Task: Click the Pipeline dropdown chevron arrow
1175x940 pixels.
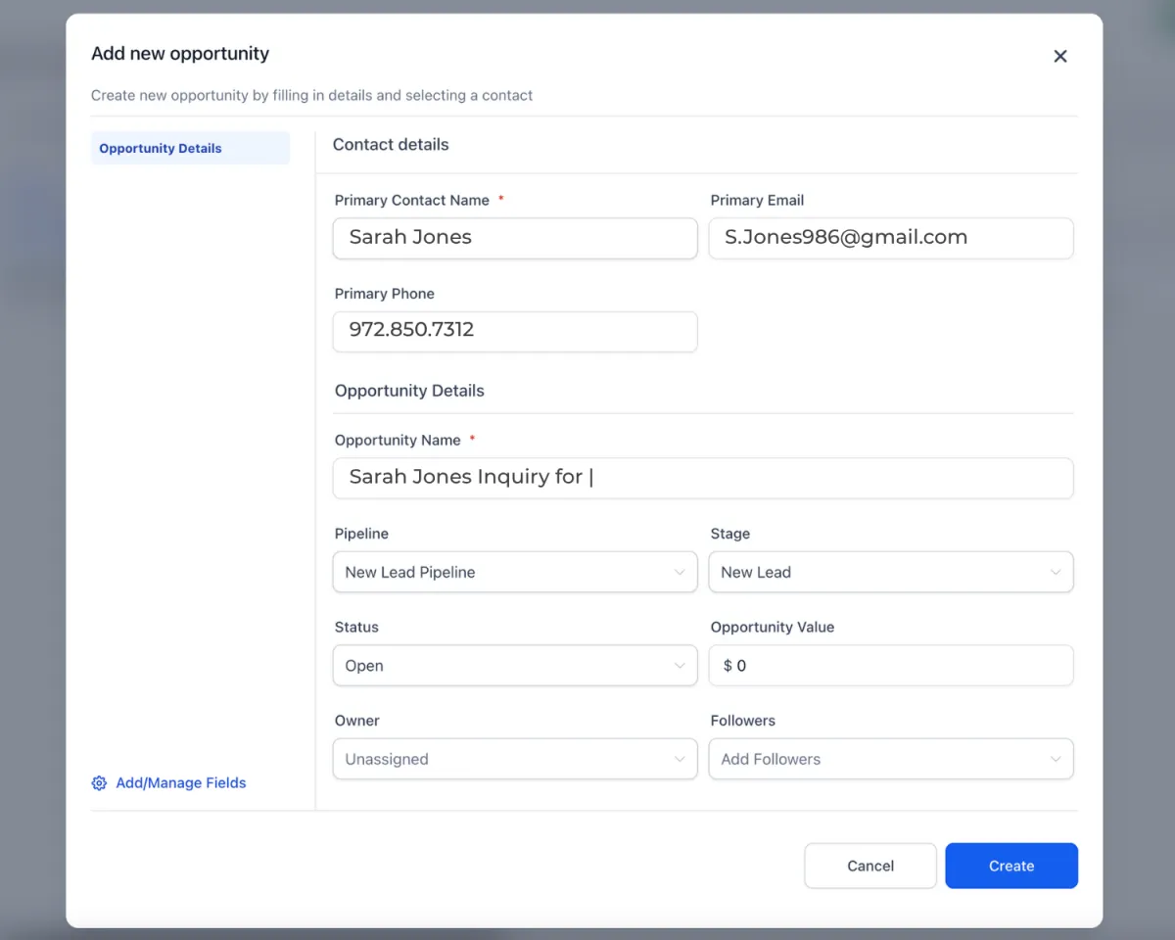Action: [680, 573]
